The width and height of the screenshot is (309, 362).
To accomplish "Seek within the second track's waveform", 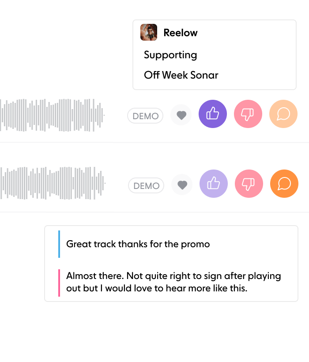I will pos(52,183).
